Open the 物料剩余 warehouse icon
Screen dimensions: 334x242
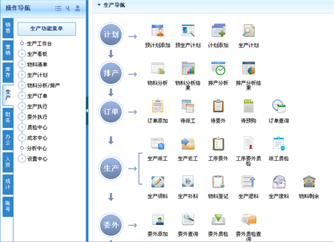point(309,181)
